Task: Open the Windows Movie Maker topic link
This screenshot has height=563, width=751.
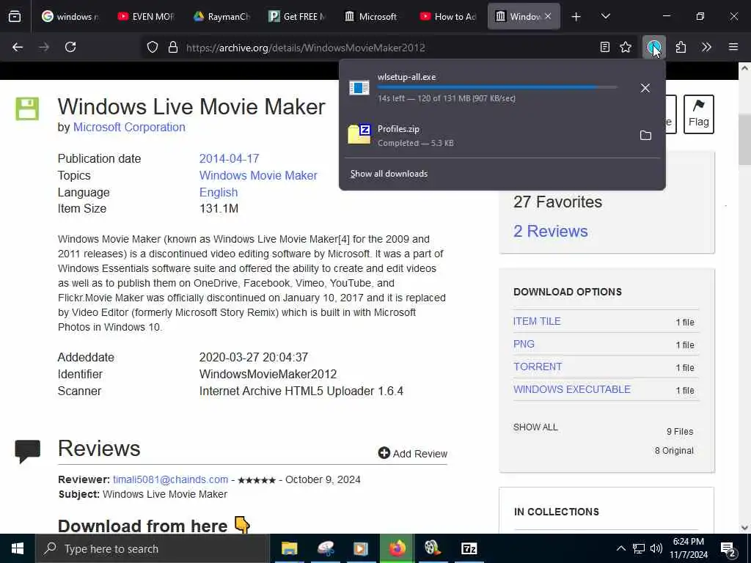Action: tap(258, 175)
